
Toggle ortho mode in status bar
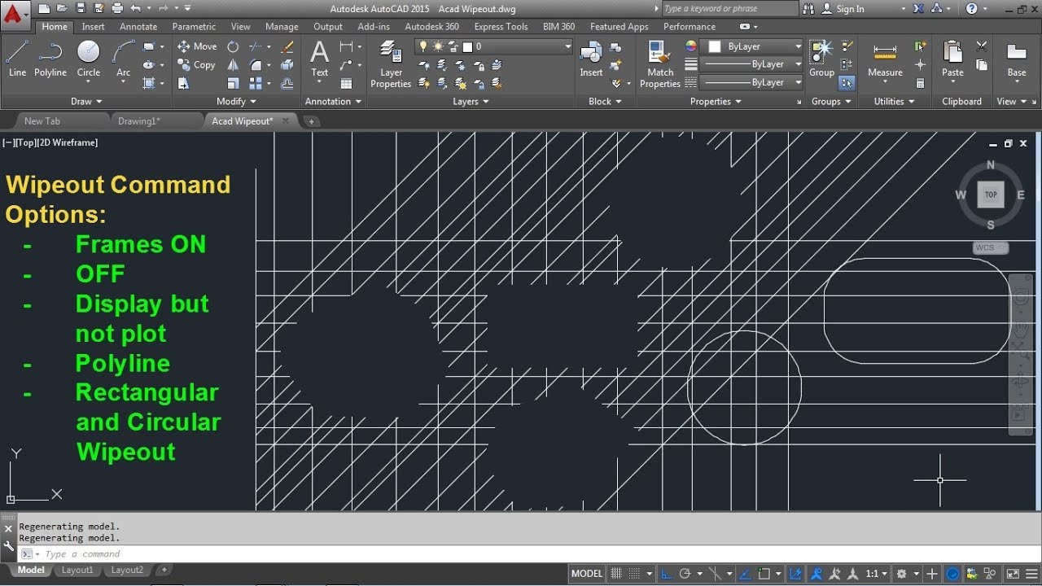tap(667, 574)
